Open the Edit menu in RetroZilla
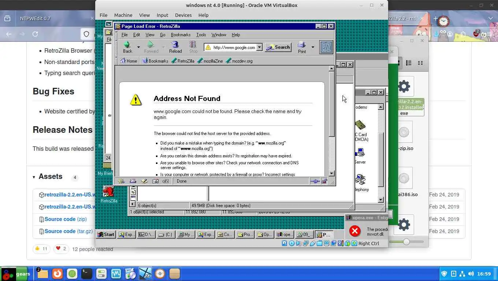The height and width of the screenshot is (281, 498). [x=137, y=35]
